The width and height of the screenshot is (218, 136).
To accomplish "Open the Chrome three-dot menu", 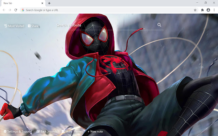I will (214, 10).
